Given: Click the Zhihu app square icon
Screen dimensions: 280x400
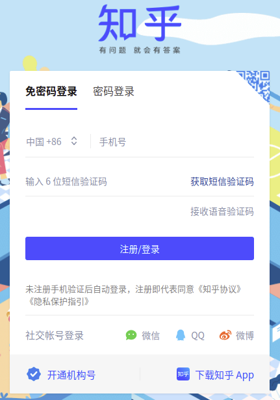Looking at the screenshot, I should pos(183,374).
